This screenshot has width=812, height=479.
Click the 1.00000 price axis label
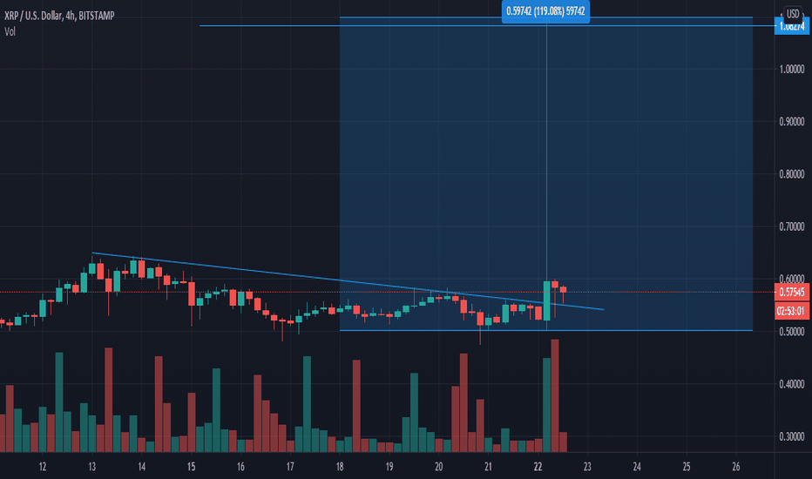792,69
